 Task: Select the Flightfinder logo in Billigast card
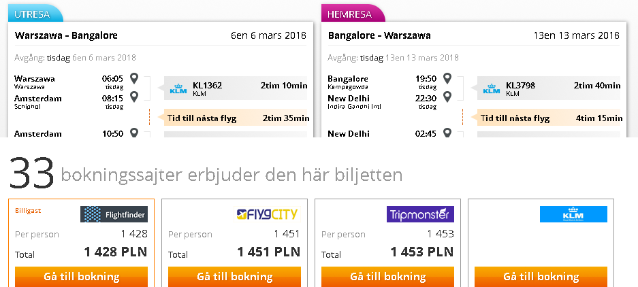[x=114, y=214]
